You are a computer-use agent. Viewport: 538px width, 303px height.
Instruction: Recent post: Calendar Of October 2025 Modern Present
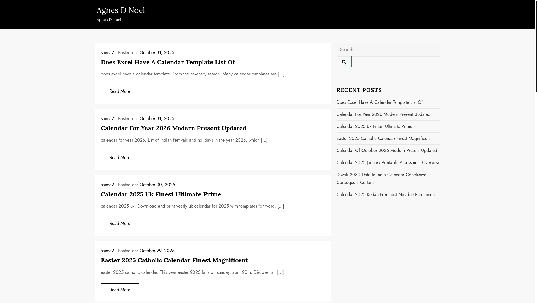point(387,151)
